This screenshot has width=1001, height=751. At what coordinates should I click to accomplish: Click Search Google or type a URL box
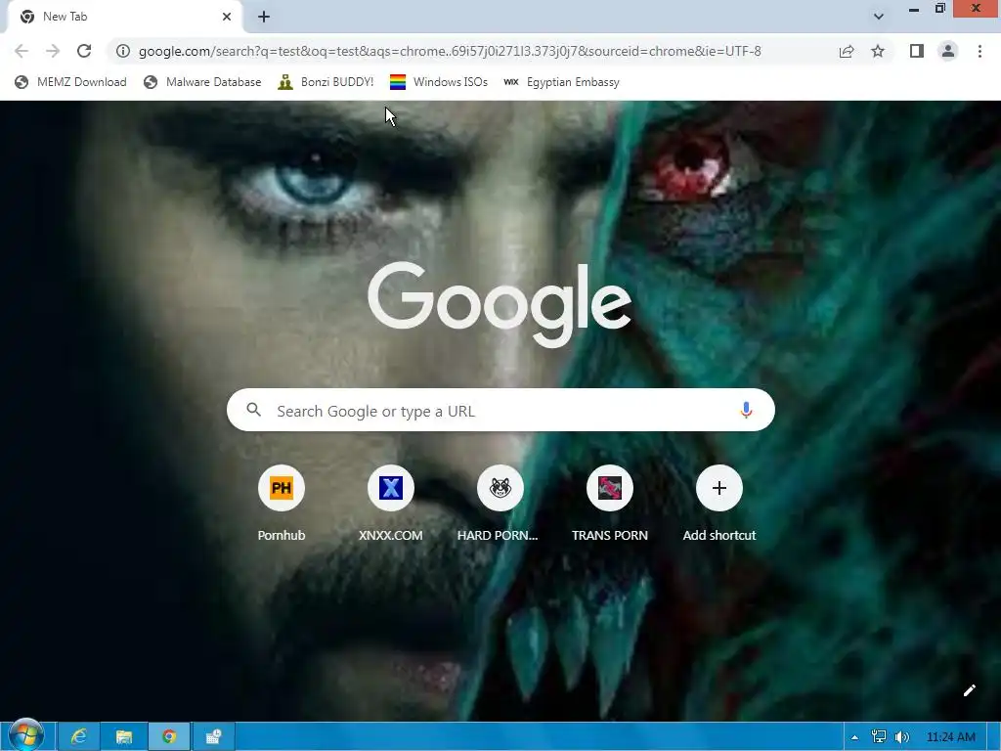coord(500,410)
